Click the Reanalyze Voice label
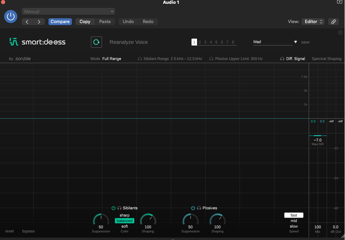The height and width of the screenshot is (240, 345). pos(129,42)
